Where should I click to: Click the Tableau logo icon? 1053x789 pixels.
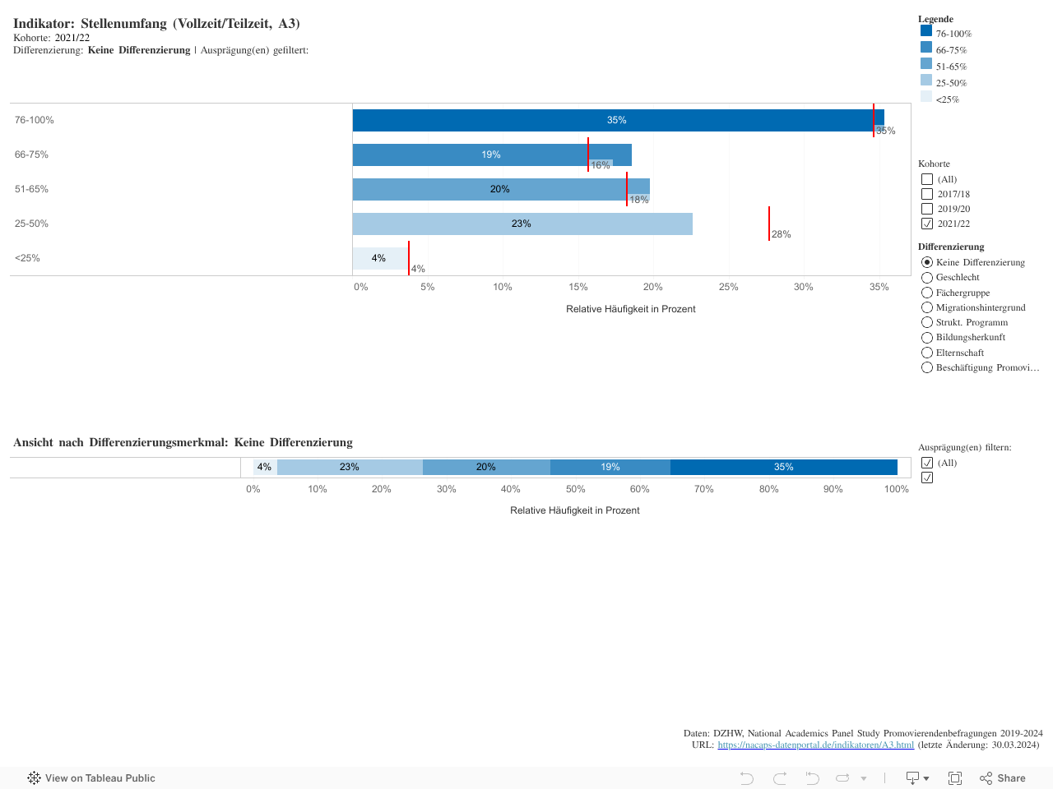(34, 778)
